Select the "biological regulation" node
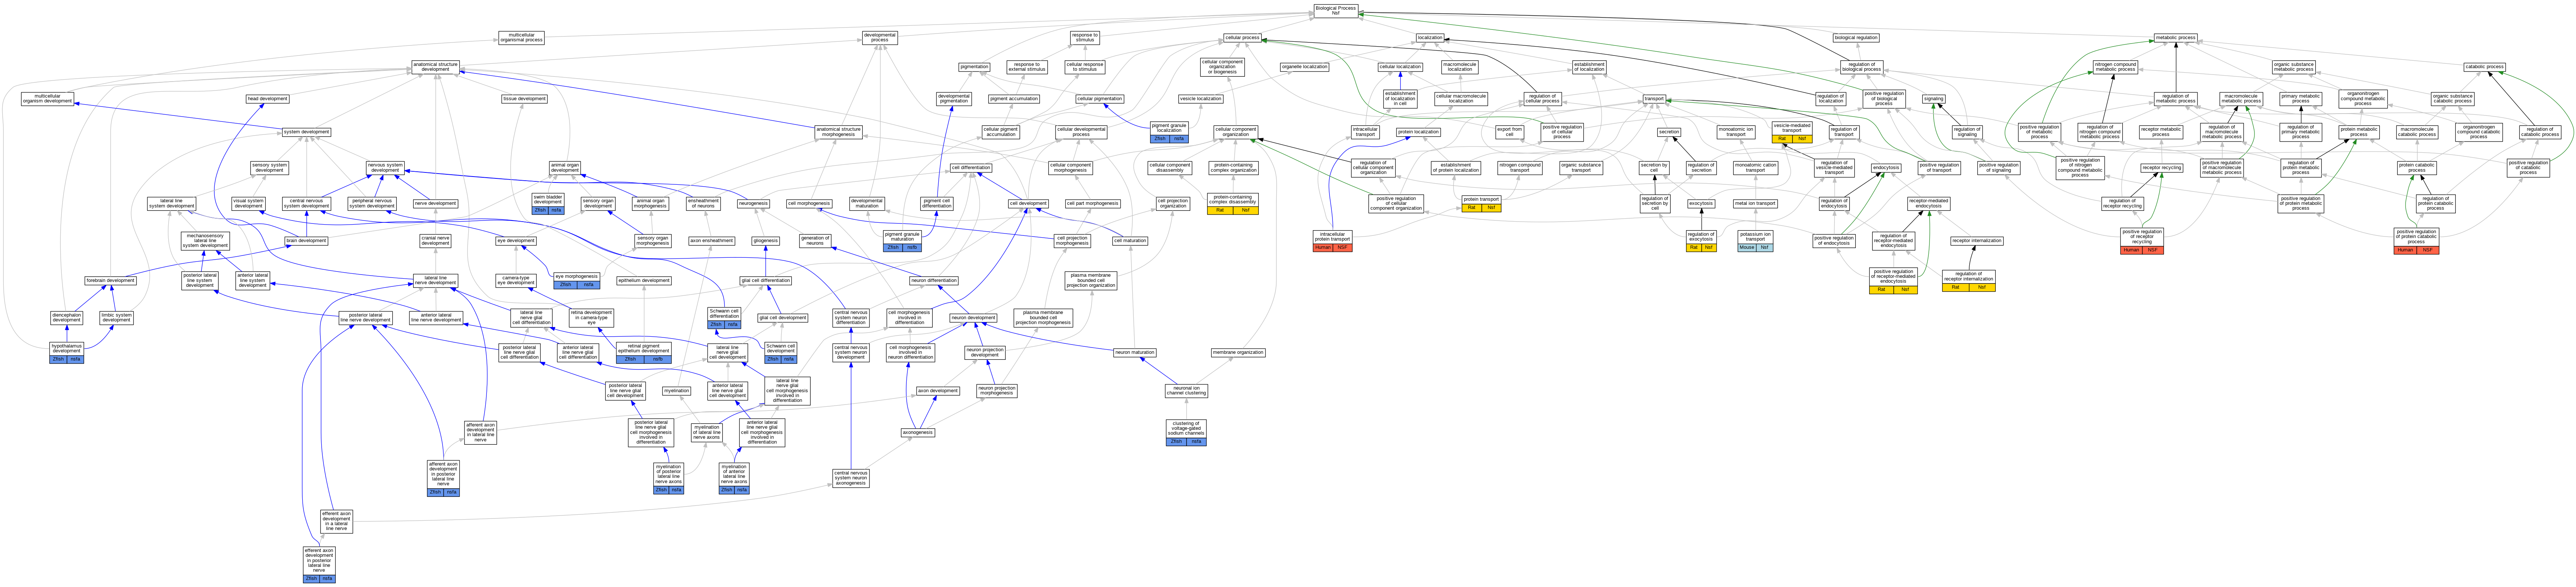 1856,38
